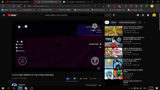Mute the SOY EL MÁS RÁPIDO tab speaker
The width and height of the screenshot is (160, 90).
[x=39, y=2]
